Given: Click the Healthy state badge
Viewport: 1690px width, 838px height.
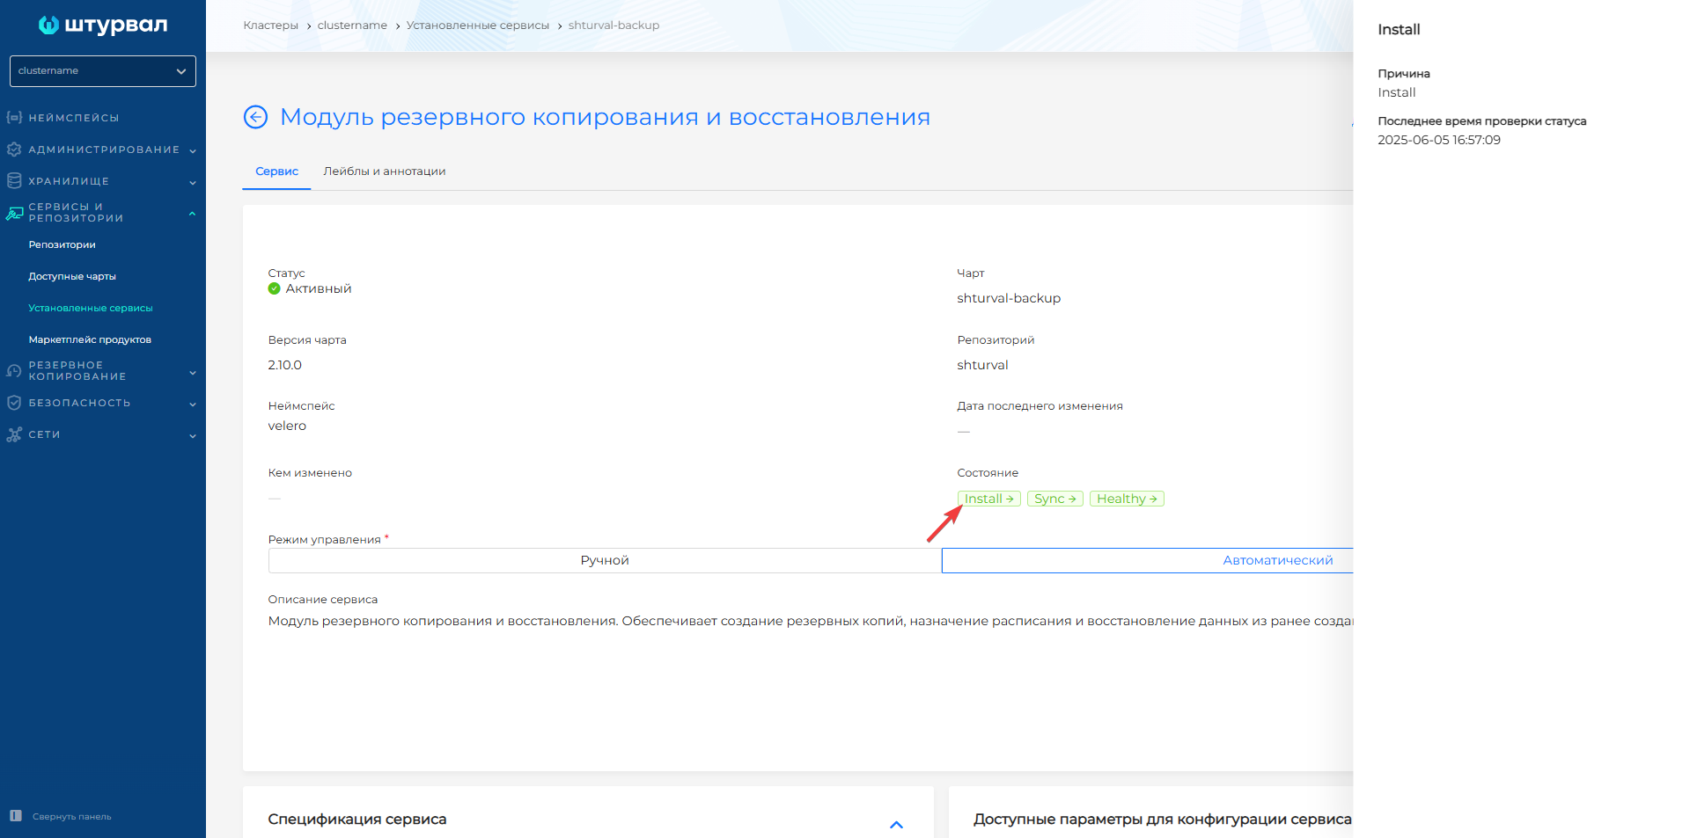Looking at the screenshot, I should (1127, 498).
